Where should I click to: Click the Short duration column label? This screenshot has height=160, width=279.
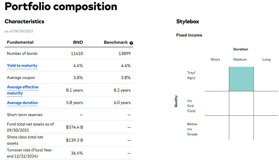pos(215,59)
